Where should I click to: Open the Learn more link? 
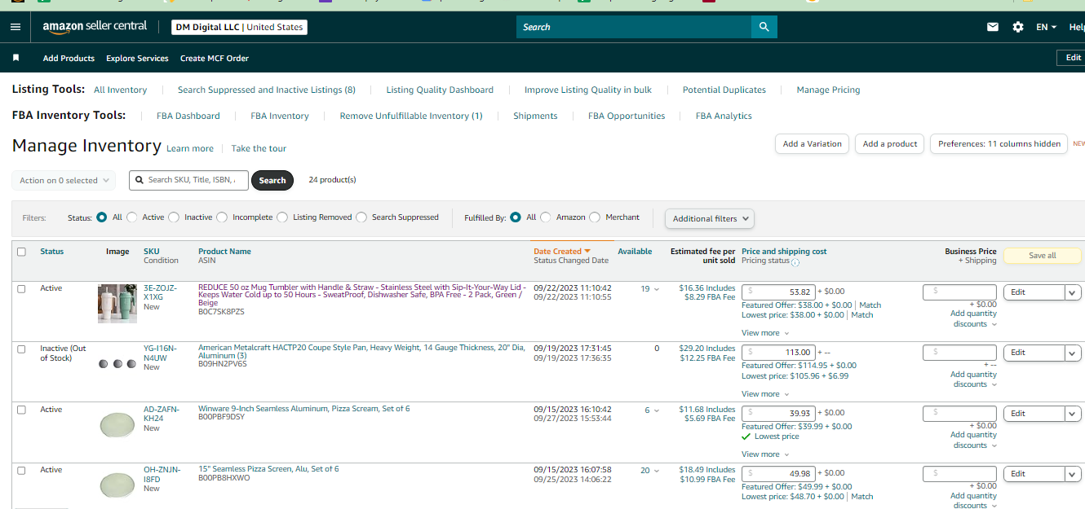[190, 149]
